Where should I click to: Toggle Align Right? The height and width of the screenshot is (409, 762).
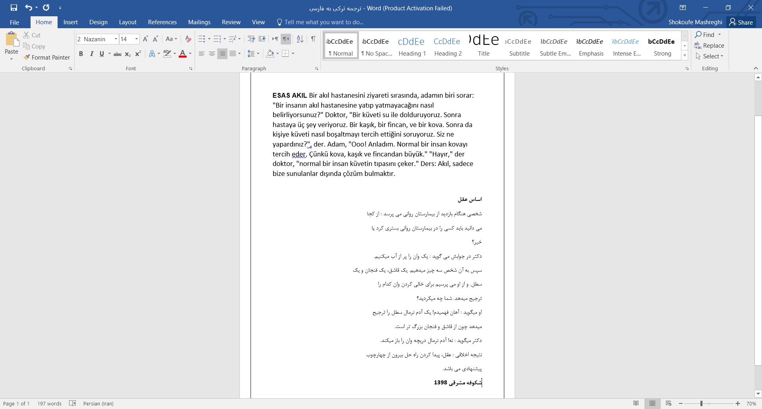pos(222,54)
